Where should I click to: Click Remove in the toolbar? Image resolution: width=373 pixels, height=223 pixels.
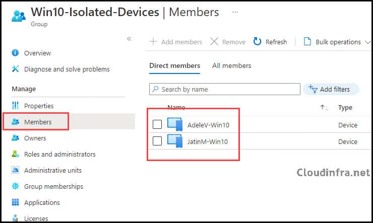[x=228, y=42]
